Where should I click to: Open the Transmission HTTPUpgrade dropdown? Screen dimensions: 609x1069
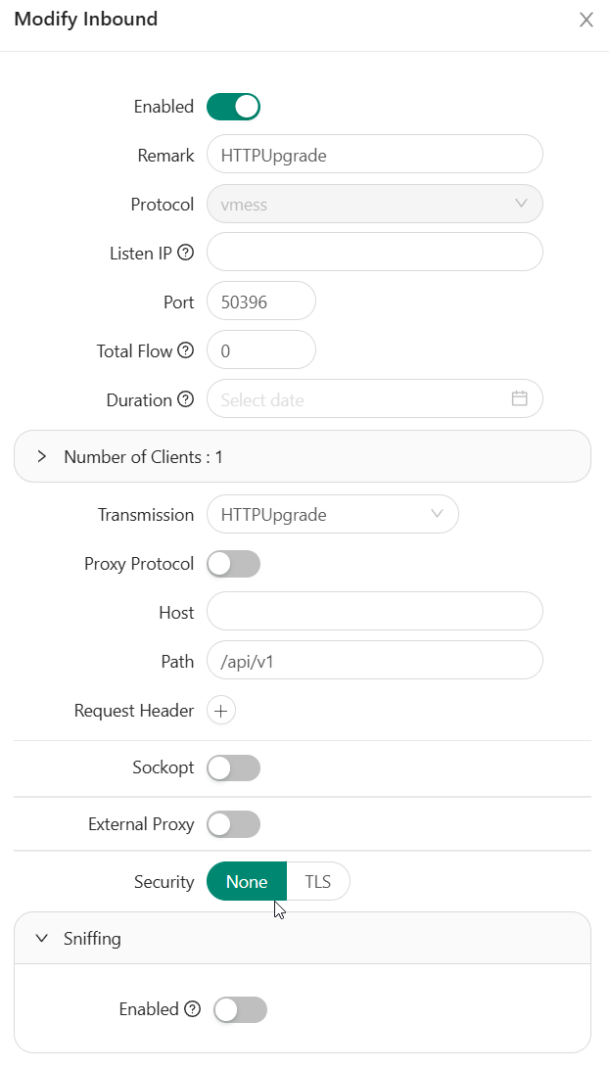coord(333,514)
